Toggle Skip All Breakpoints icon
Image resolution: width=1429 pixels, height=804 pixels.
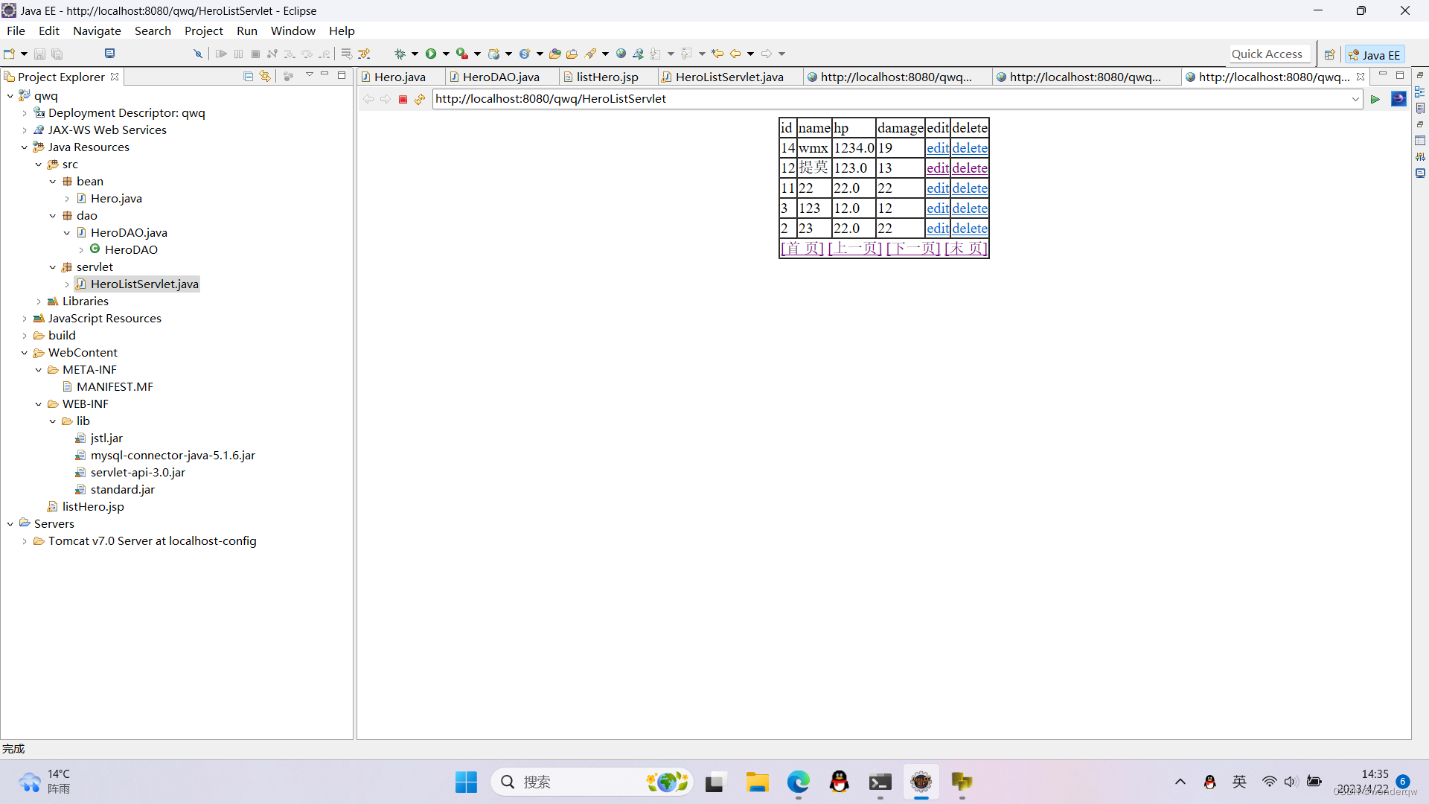click(x=197, y=54)
